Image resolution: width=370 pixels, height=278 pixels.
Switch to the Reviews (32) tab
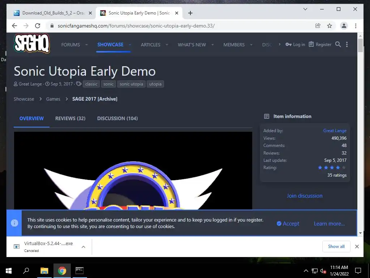coord(70,118)
